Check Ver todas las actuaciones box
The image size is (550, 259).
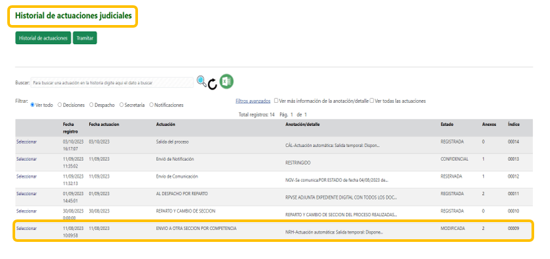point(372,100)
